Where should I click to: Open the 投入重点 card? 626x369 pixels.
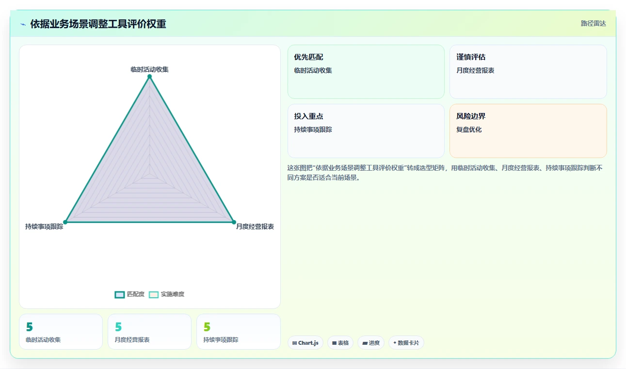366,131
